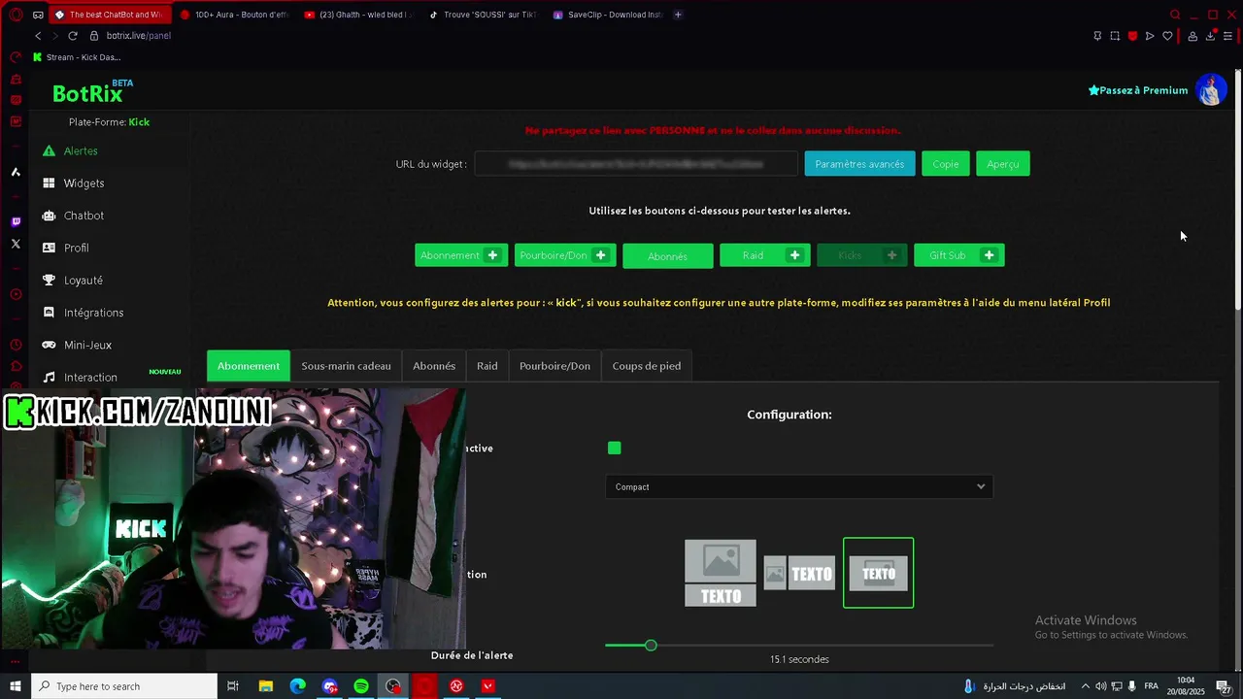Switch to the YouTube Ghaith browser tab

(359, 15)
